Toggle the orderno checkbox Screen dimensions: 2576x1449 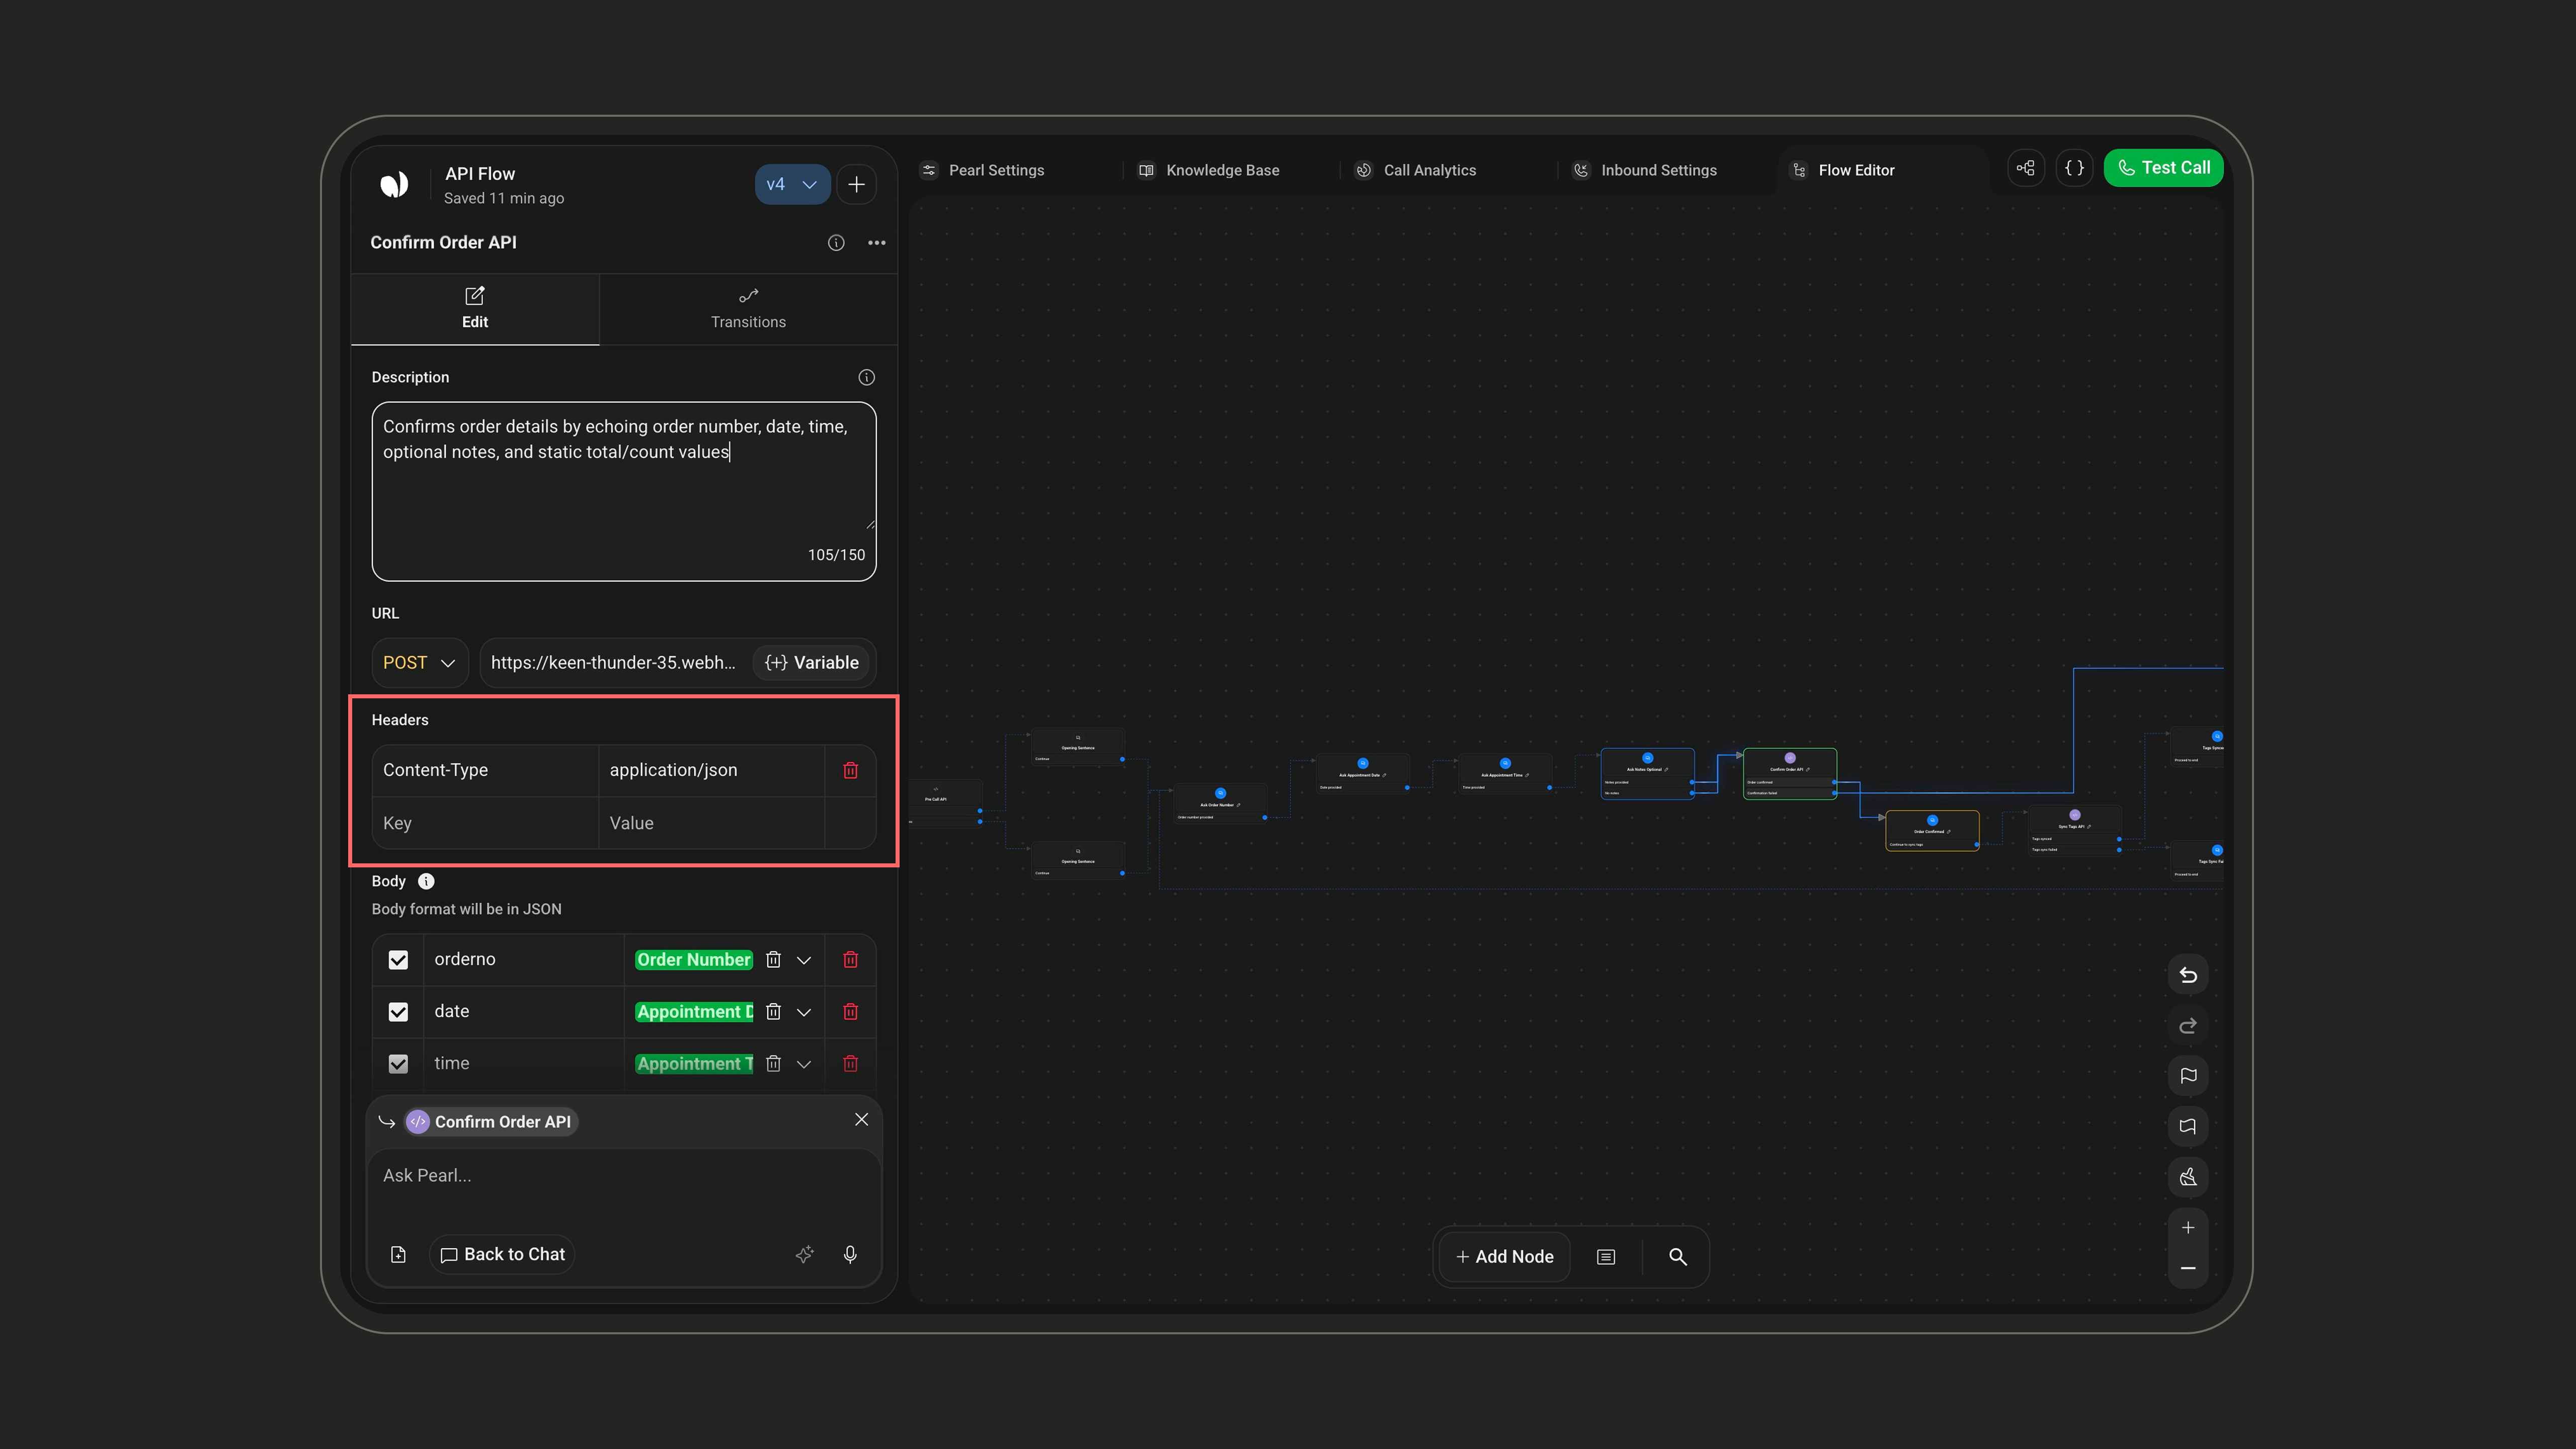click(x=398, y=960)
